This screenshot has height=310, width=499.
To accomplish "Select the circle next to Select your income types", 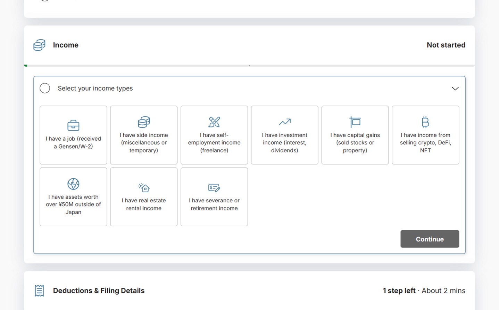I will (x=45, y=88).
